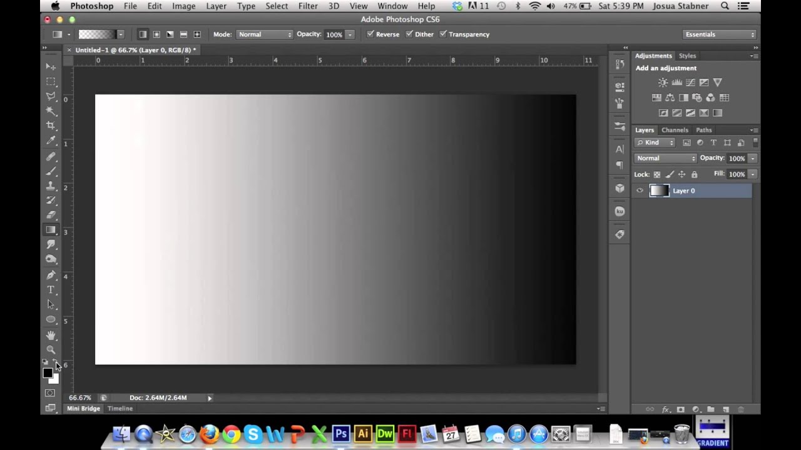Switch to the Paths tab

704,130
